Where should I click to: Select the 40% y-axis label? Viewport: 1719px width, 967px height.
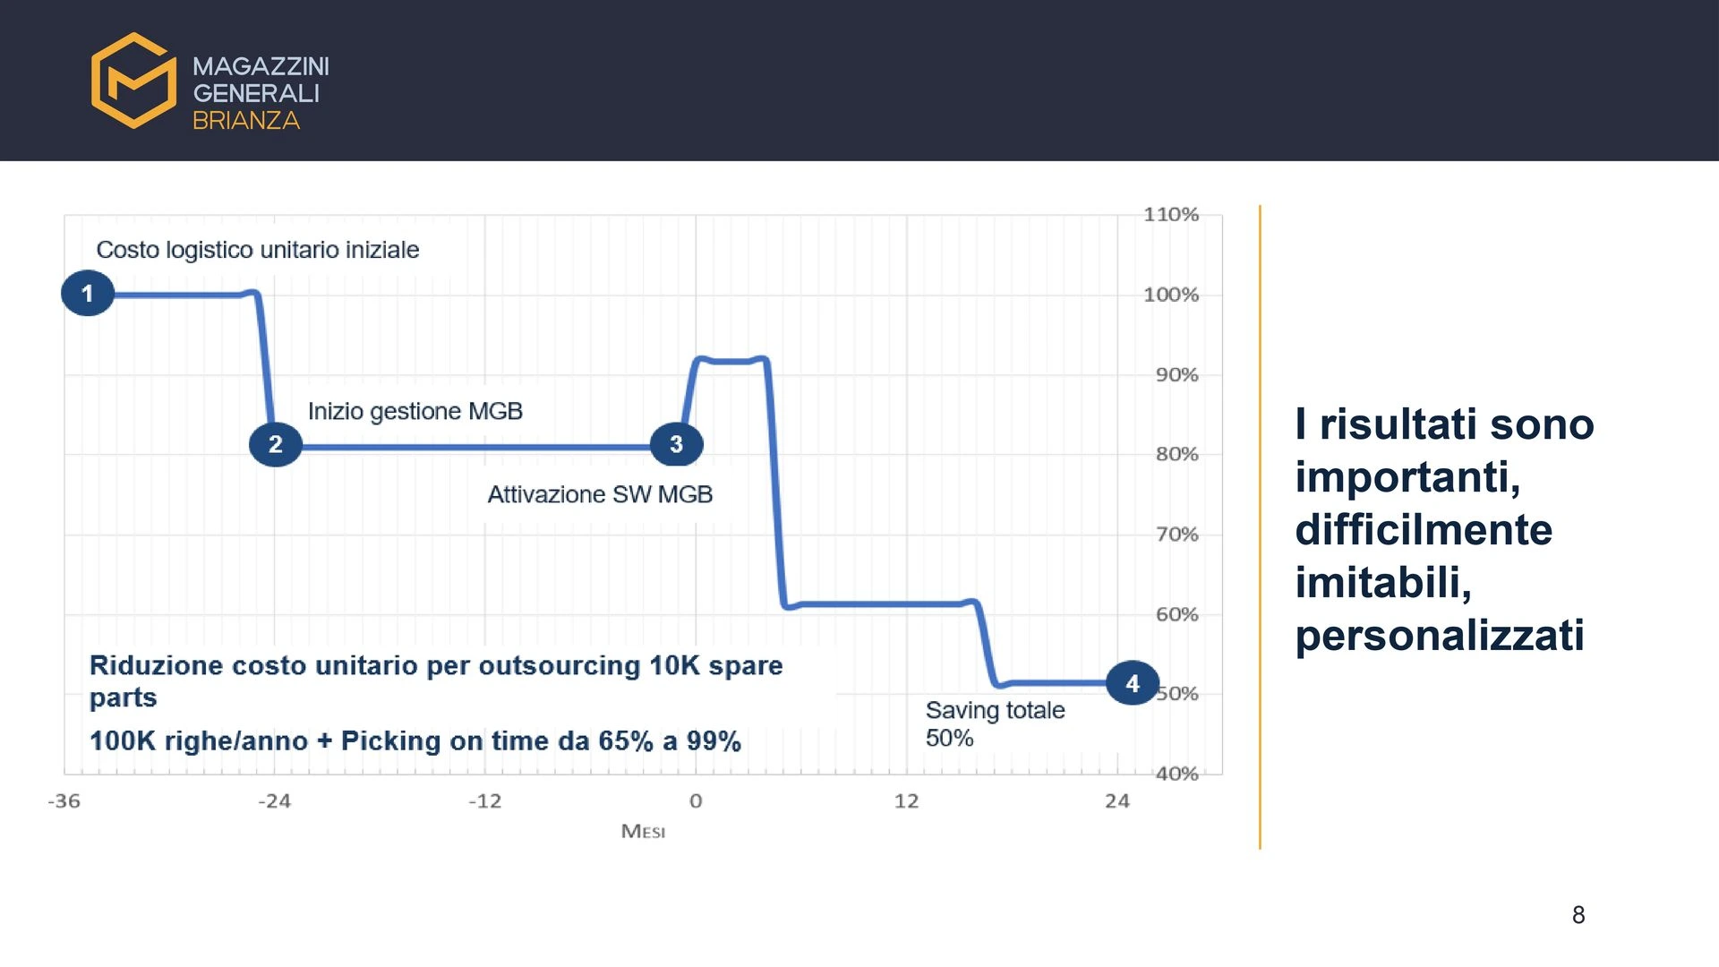[1176, 774]
